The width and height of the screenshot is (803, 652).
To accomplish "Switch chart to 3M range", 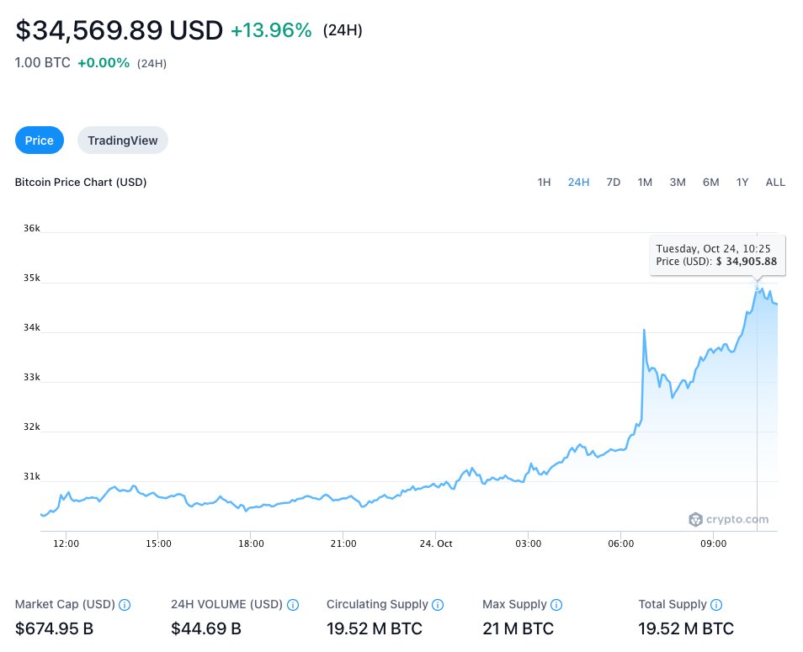I will pos(678,183).
